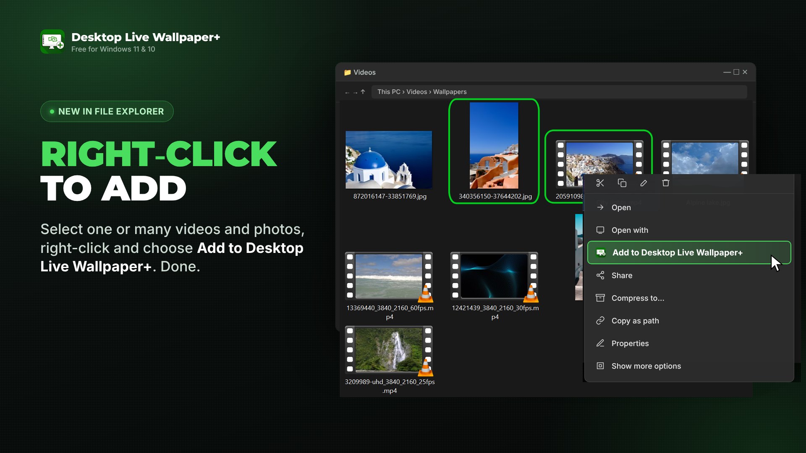Select the 872016147-33851769.jpg thumbnail
806x453 pixels.
pos(389,160)
